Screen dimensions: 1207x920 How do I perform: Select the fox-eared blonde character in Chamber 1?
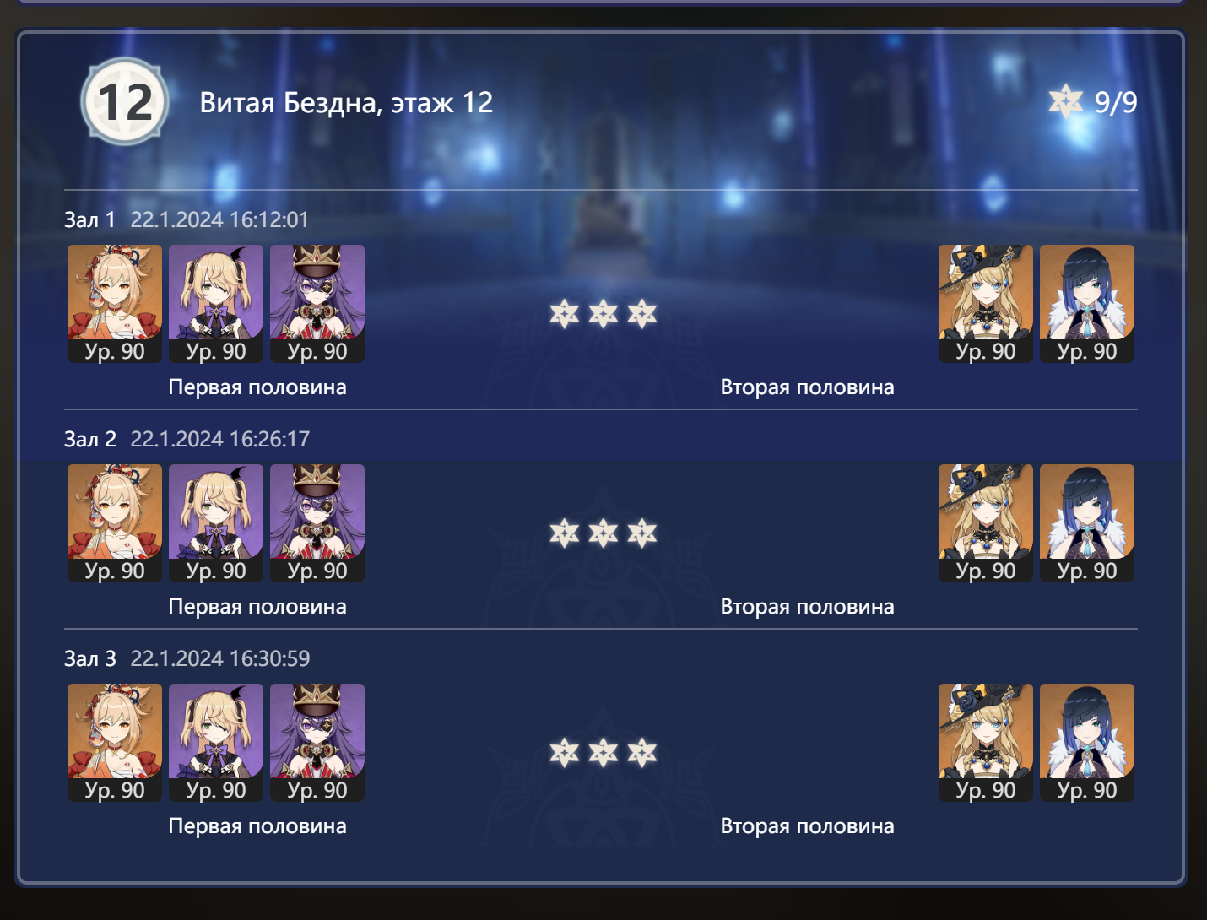[x=115, y=304]
